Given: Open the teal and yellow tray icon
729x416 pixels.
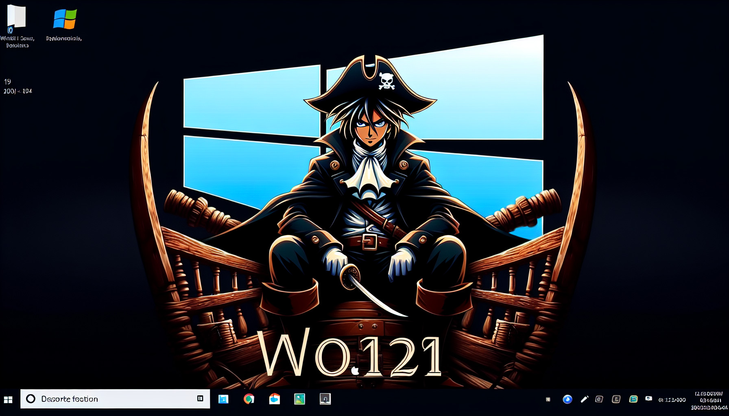Looking at the screenshot, I should coord(633,399).
